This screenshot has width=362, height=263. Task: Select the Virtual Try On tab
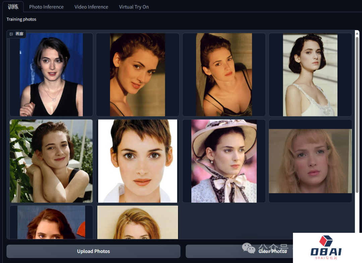pyautogui.click(x=134, y=7)
